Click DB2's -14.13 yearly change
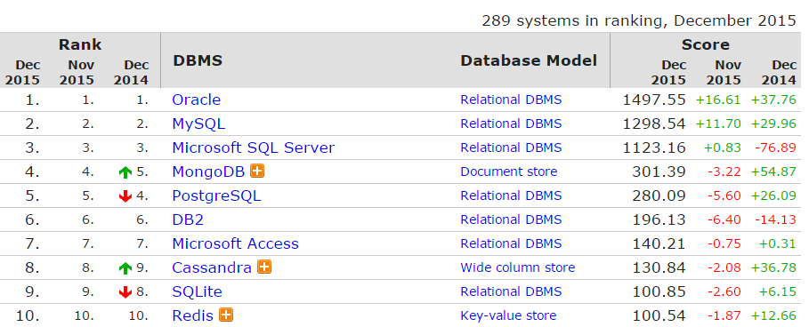This screenshot has height=327, width=809. pos(775,219)
